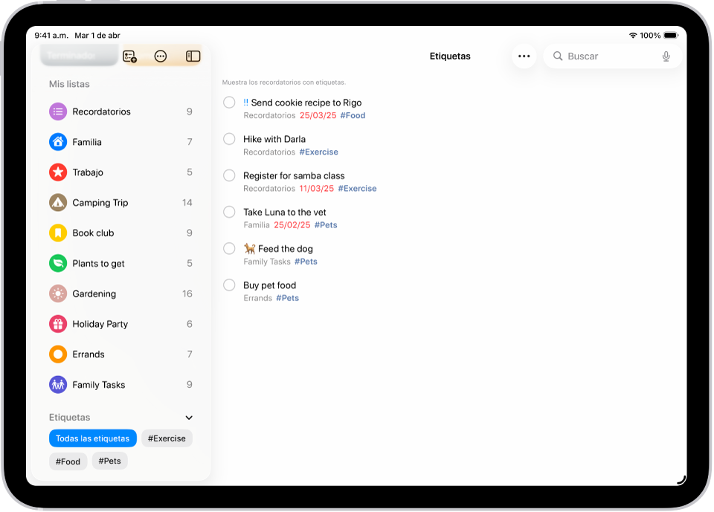Open the Familia list via its house icon
This screenshot has width=714, height=512.
(58, 142)
